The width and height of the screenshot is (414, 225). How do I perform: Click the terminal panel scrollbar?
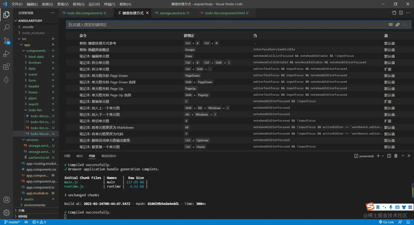pyautogui.click(x=413, y=190)
